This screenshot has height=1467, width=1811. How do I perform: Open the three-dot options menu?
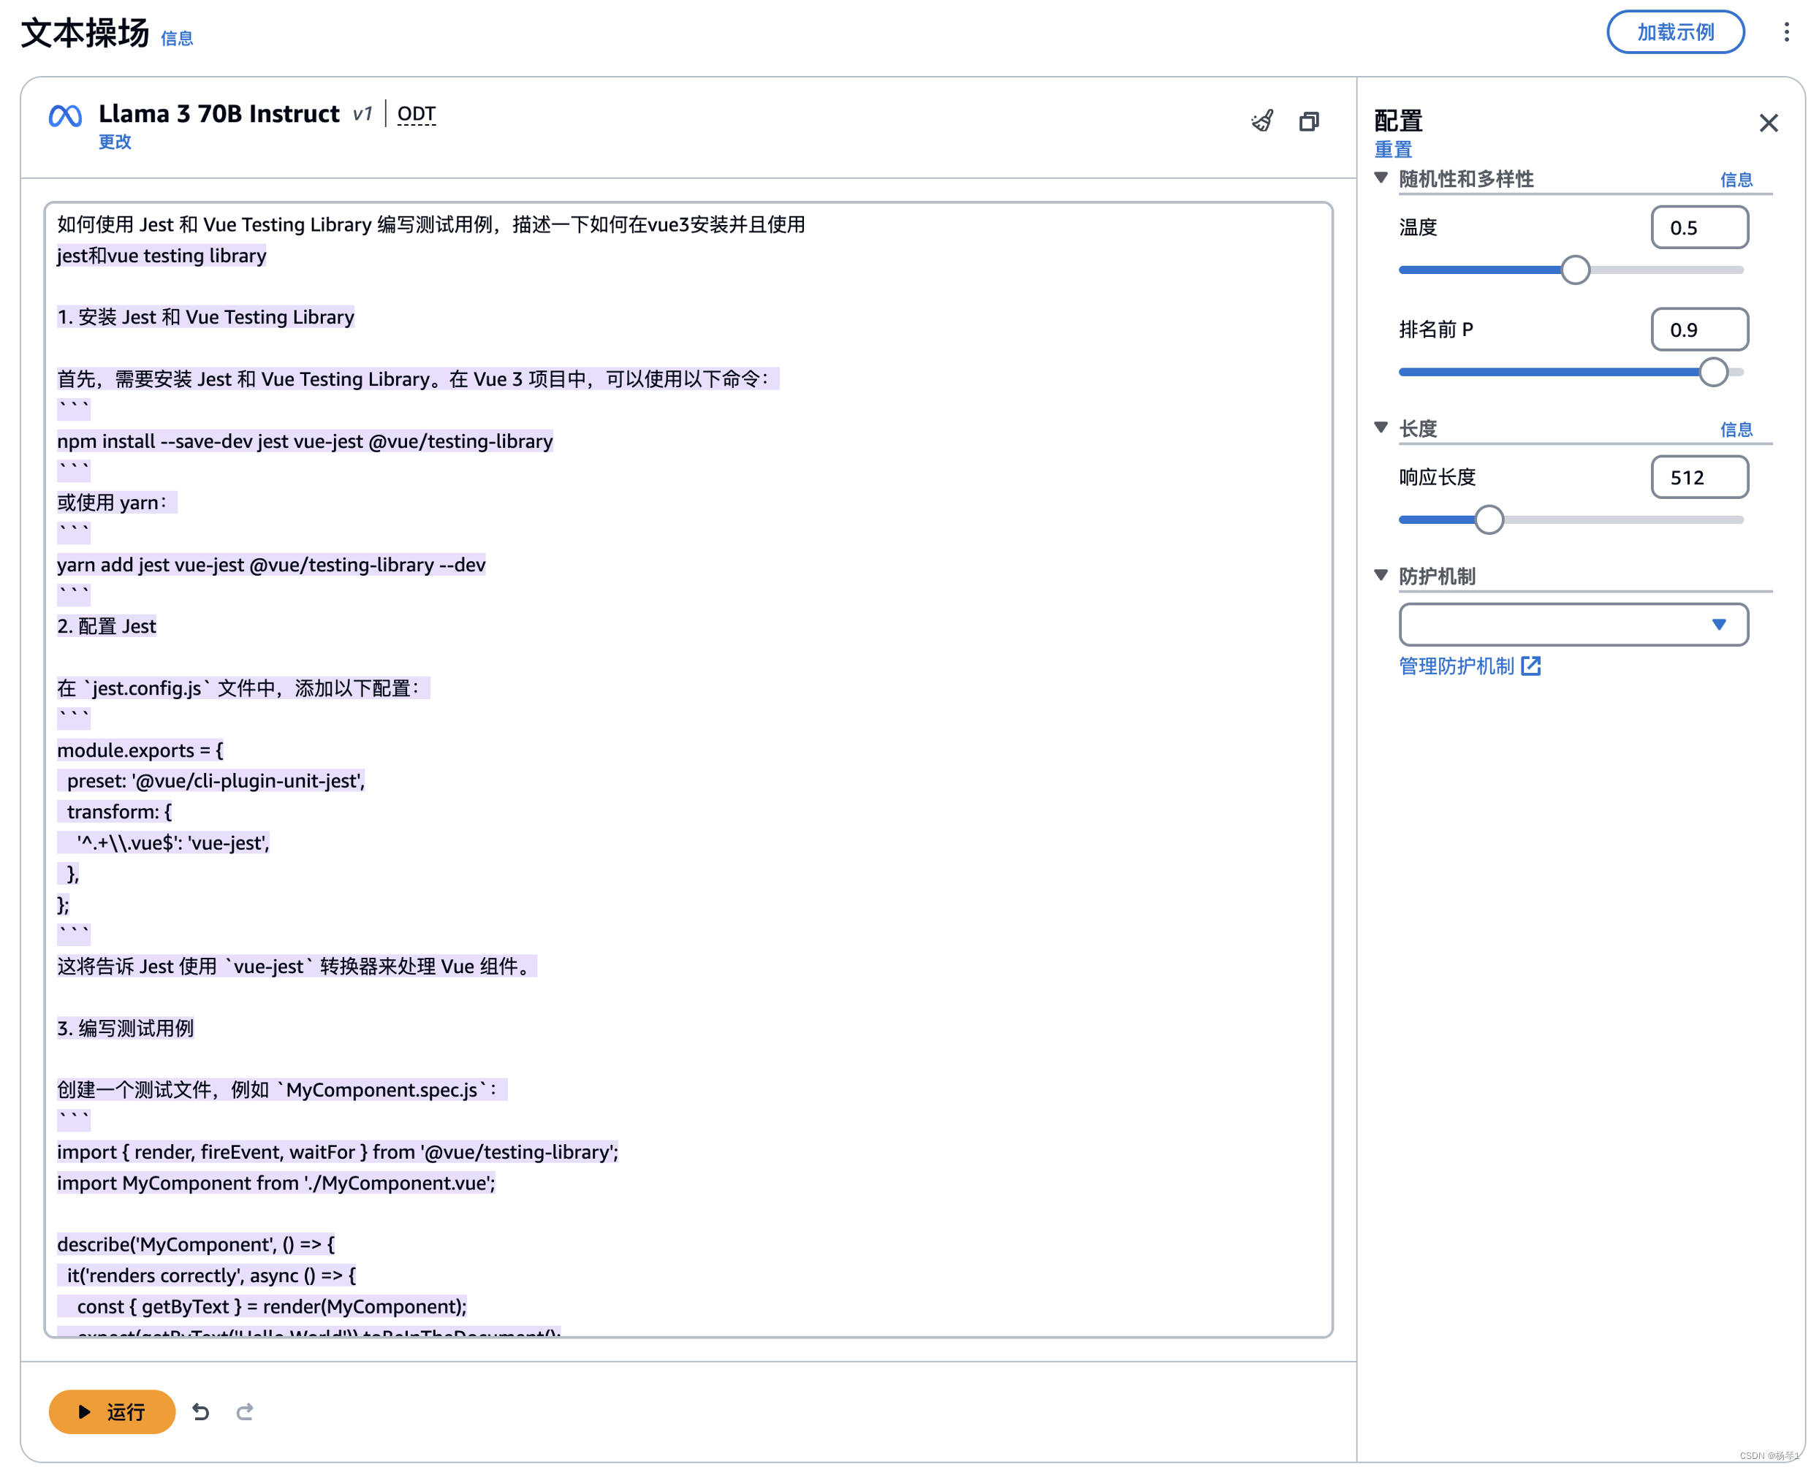coord(1785,32)
